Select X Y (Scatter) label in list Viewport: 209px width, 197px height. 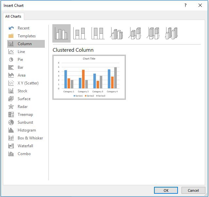(28, 83)
